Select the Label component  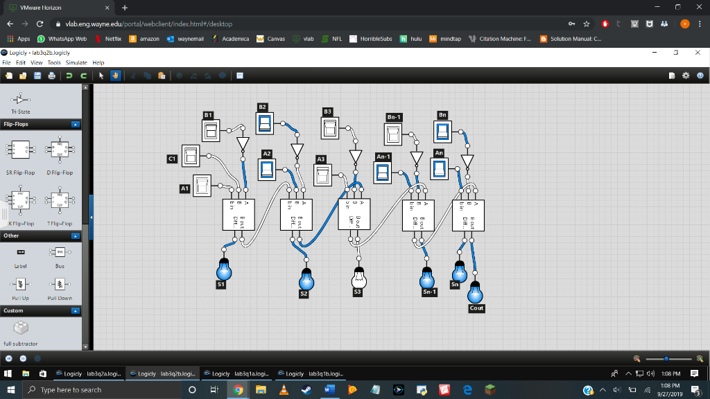pos(21,252)
